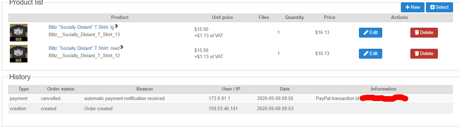Image resolution: width=459 pixels, height=127 pixels.
Task: Click the large shirt product thumbnail
Action: click(19, 33)
